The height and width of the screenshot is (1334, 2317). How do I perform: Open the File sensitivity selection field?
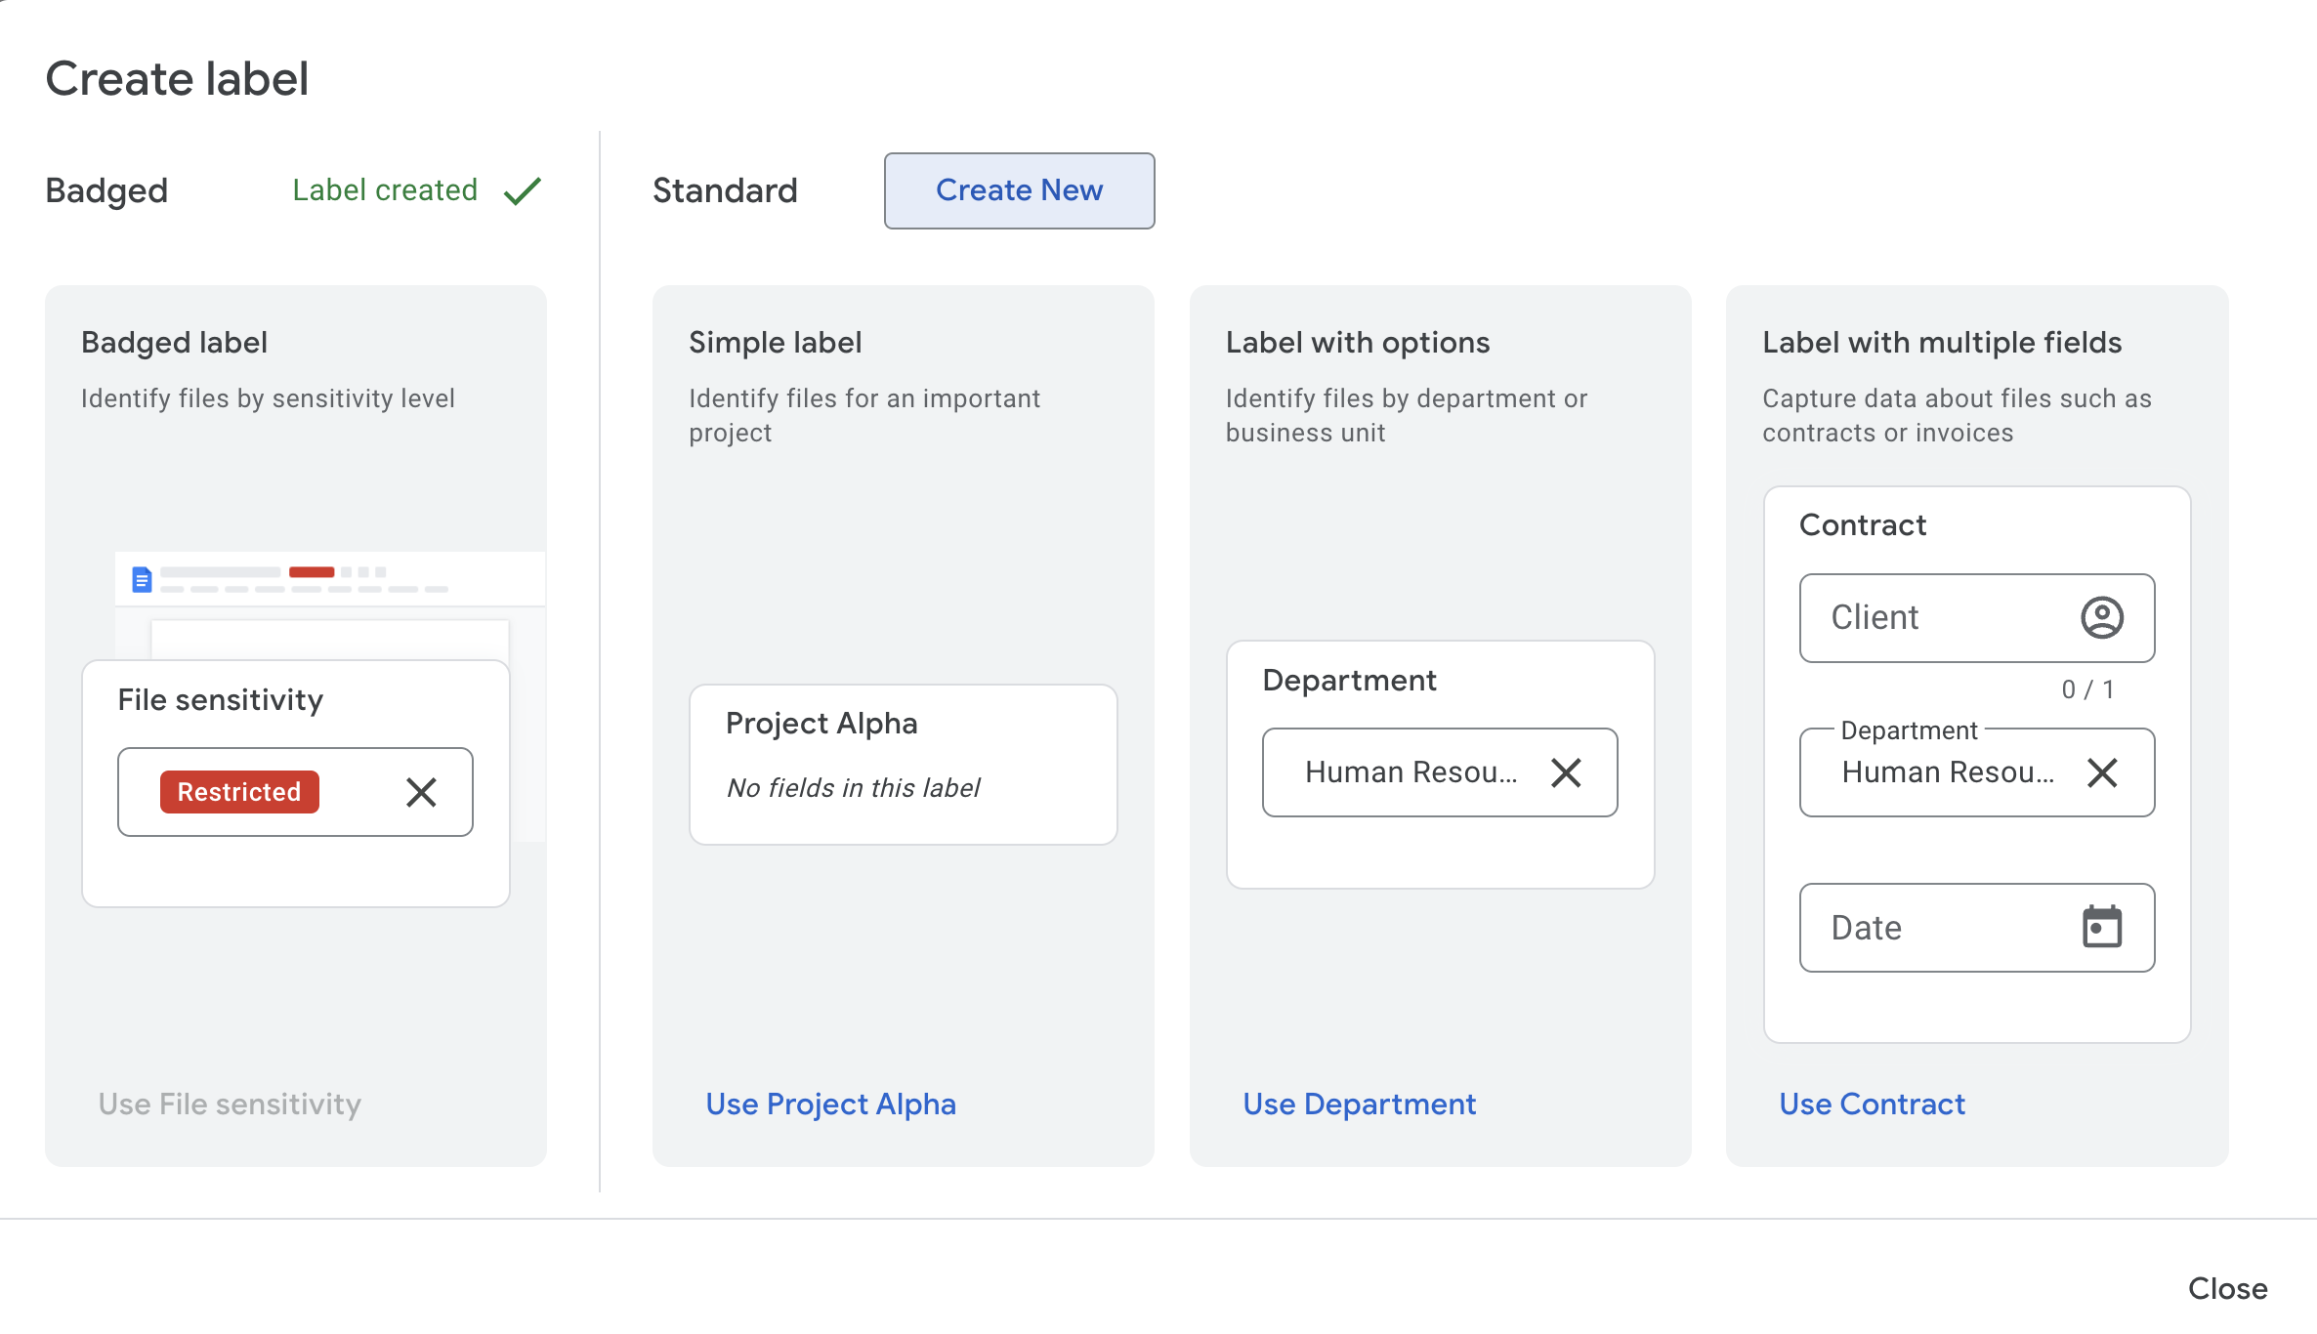coord(361,792)
